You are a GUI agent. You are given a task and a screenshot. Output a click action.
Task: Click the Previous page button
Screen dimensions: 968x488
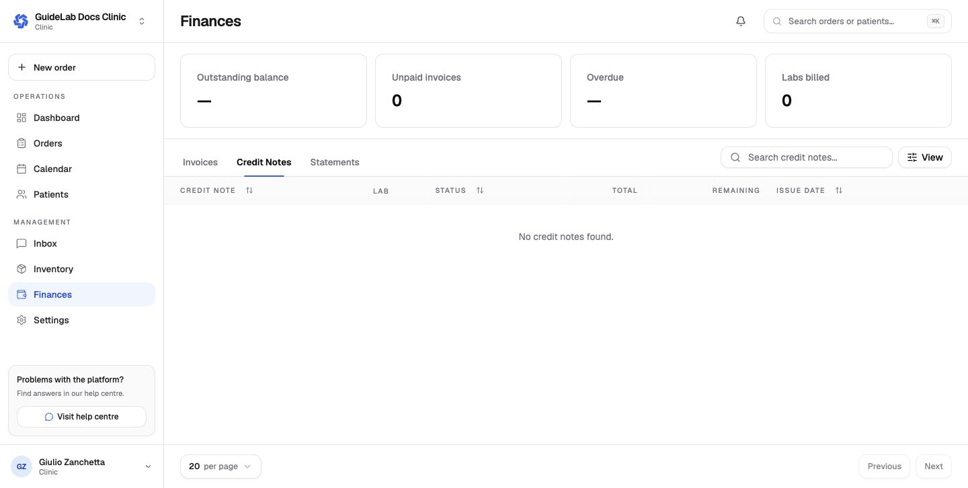point(885,466)
